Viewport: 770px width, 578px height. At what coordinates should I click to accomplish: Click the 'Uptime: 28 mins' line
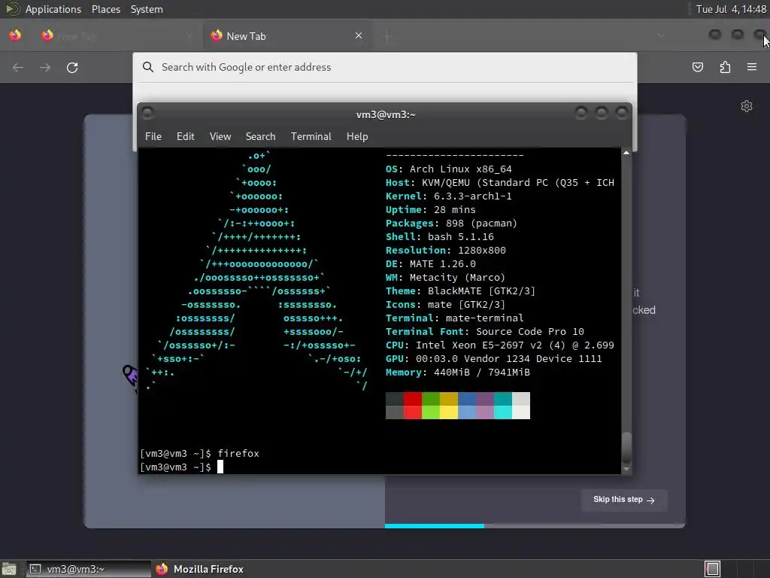[x=430, y=210]
